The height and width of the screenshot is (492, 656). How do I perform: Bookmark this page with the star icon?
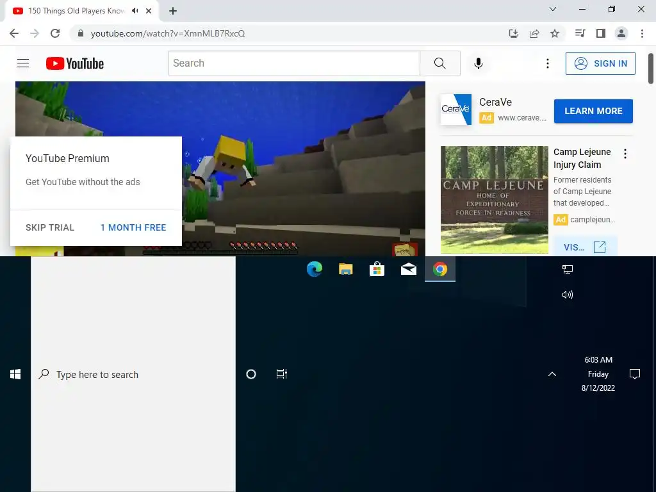point(555,33)
